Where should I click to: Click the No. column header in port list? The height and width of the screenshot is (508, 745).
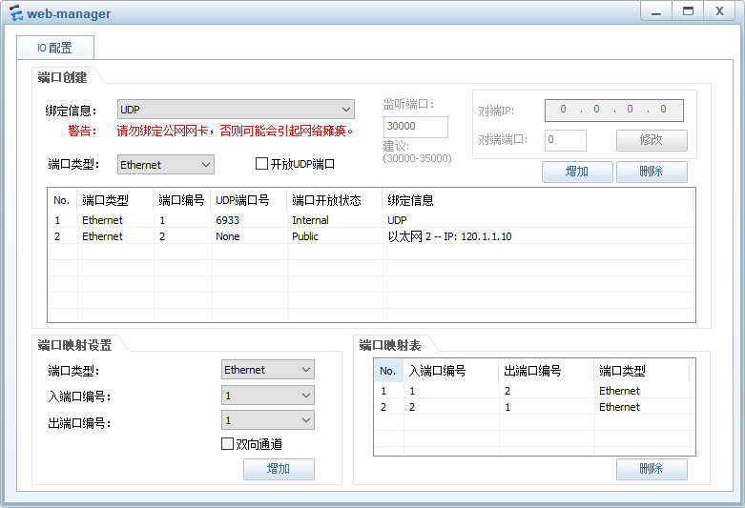[62, 200]
